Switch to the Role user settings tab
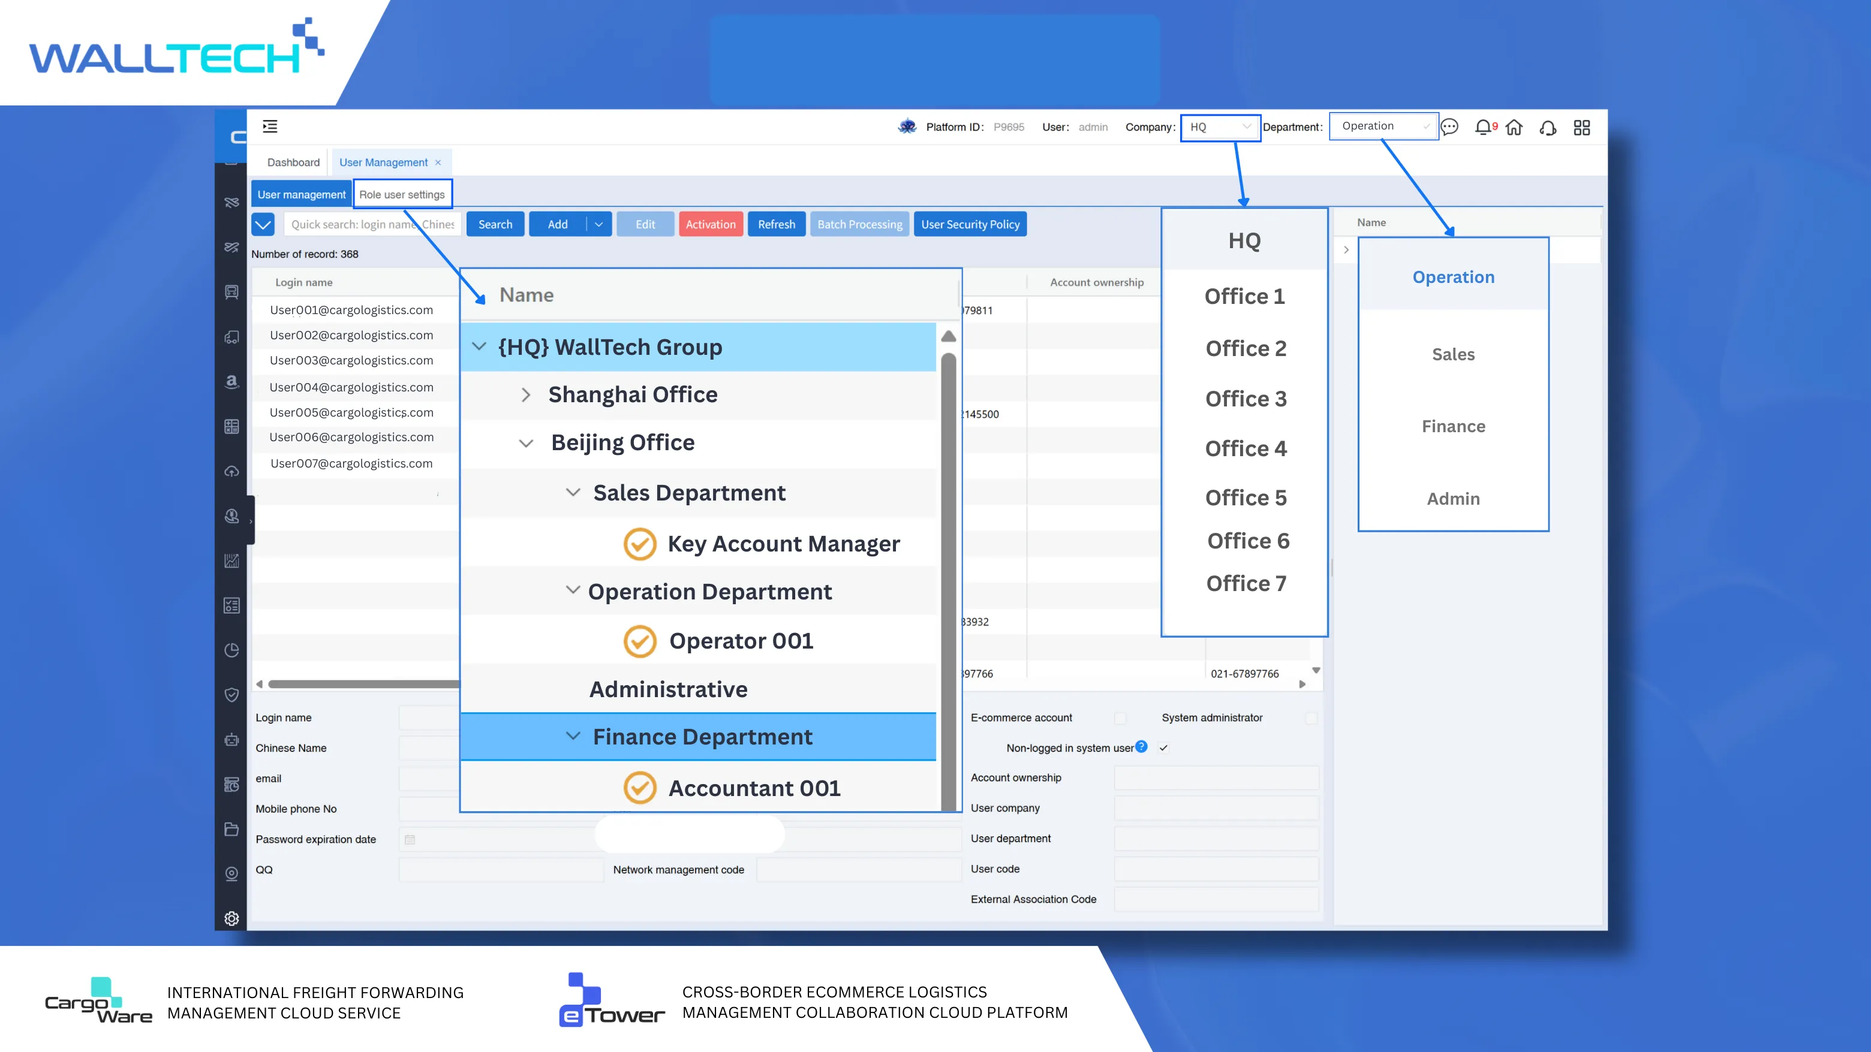 403,194
